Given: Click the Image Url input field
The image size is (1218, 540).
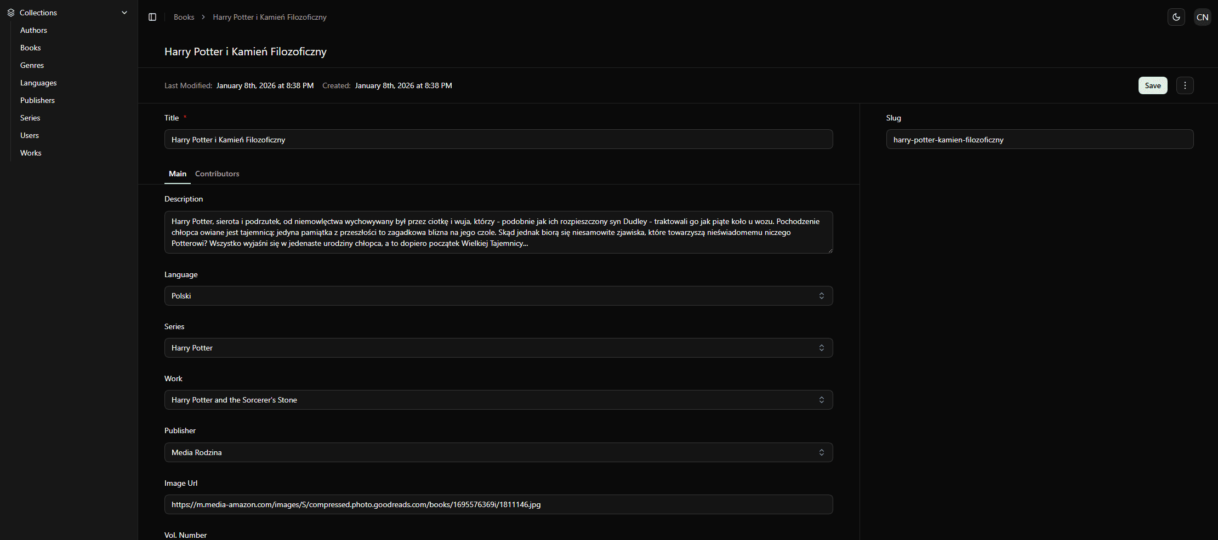Looking at the screenshot, I should (x=498, y=504).
